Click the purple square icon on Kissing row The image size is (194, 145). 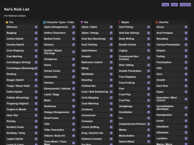(x=36, y=121)
